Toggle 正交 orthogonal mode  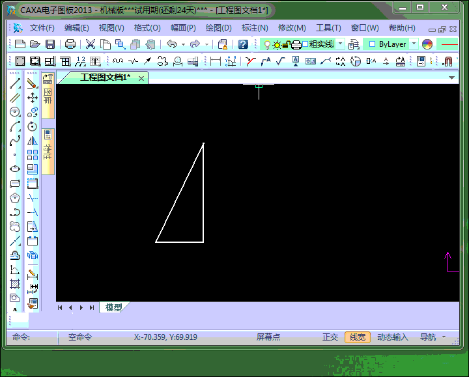click(330, 337)
